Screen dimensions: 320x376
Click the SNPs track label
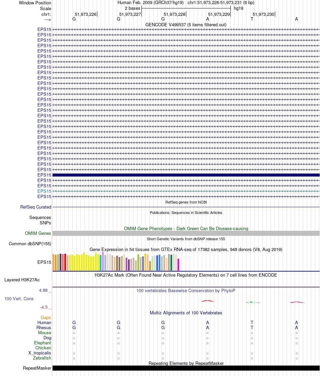point(45,223)
